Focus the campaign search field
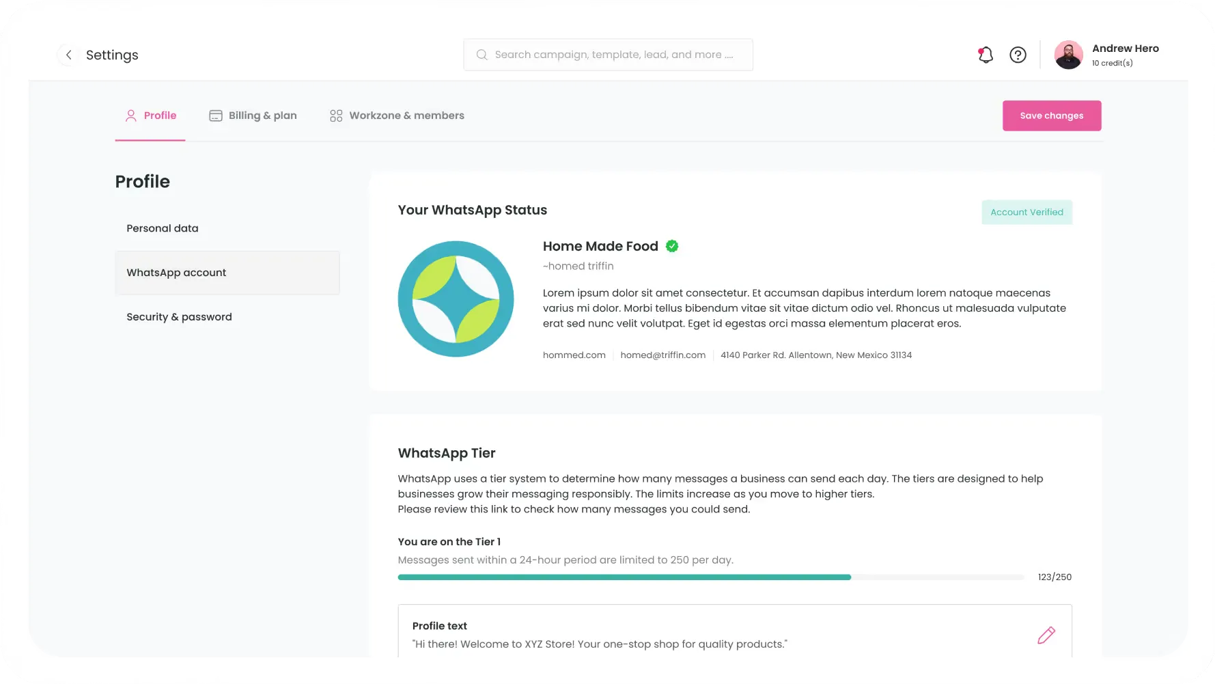Viewport: 1215px width, 684px height. click(x=608, y=55)
